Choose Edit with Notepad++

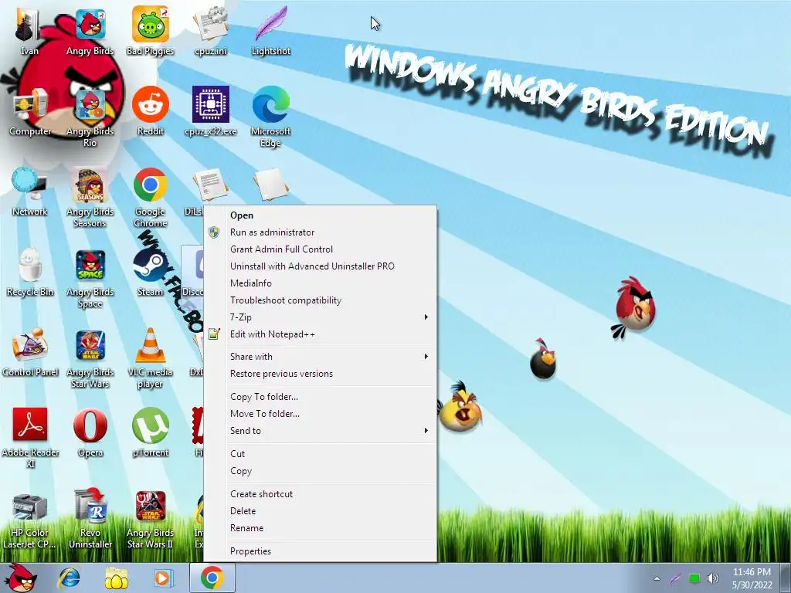click(x=321, y=334)
